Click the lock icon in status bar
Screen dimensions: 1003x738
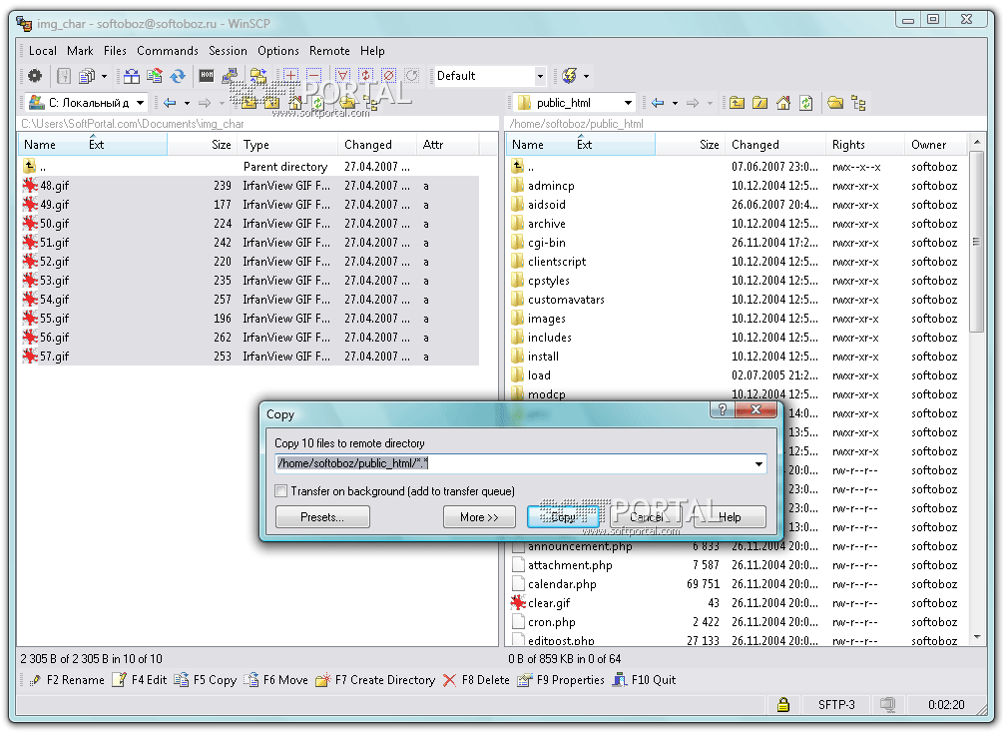[783, 705]
